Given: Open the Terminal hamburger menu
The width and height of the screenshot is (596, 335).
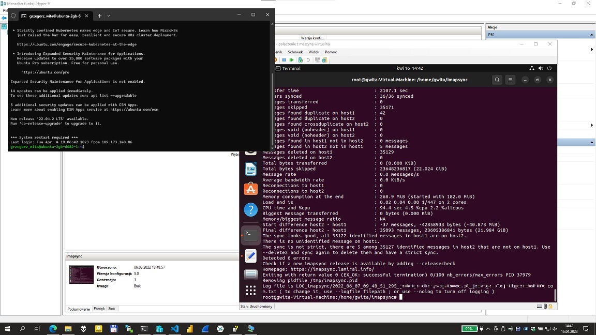Looking at the screenshot, I should (511, 80).
